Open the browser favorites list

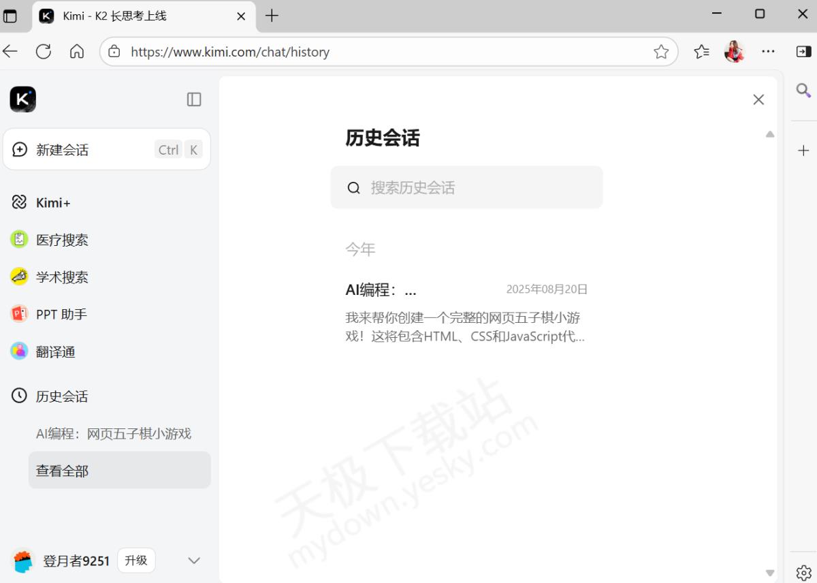pos(701,52)
